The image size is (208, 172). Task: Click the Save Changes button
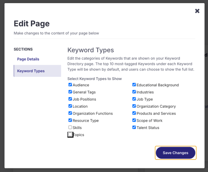click(x=175, y=153)
